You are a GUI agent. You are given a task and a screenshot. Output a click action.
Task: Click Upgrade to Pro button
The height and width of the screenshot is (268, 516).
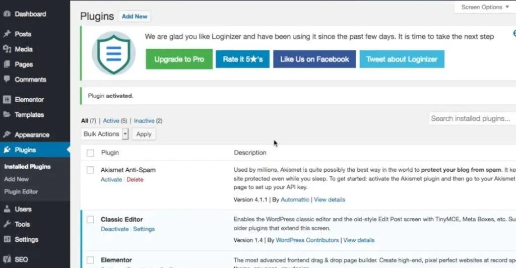[179, 59]
